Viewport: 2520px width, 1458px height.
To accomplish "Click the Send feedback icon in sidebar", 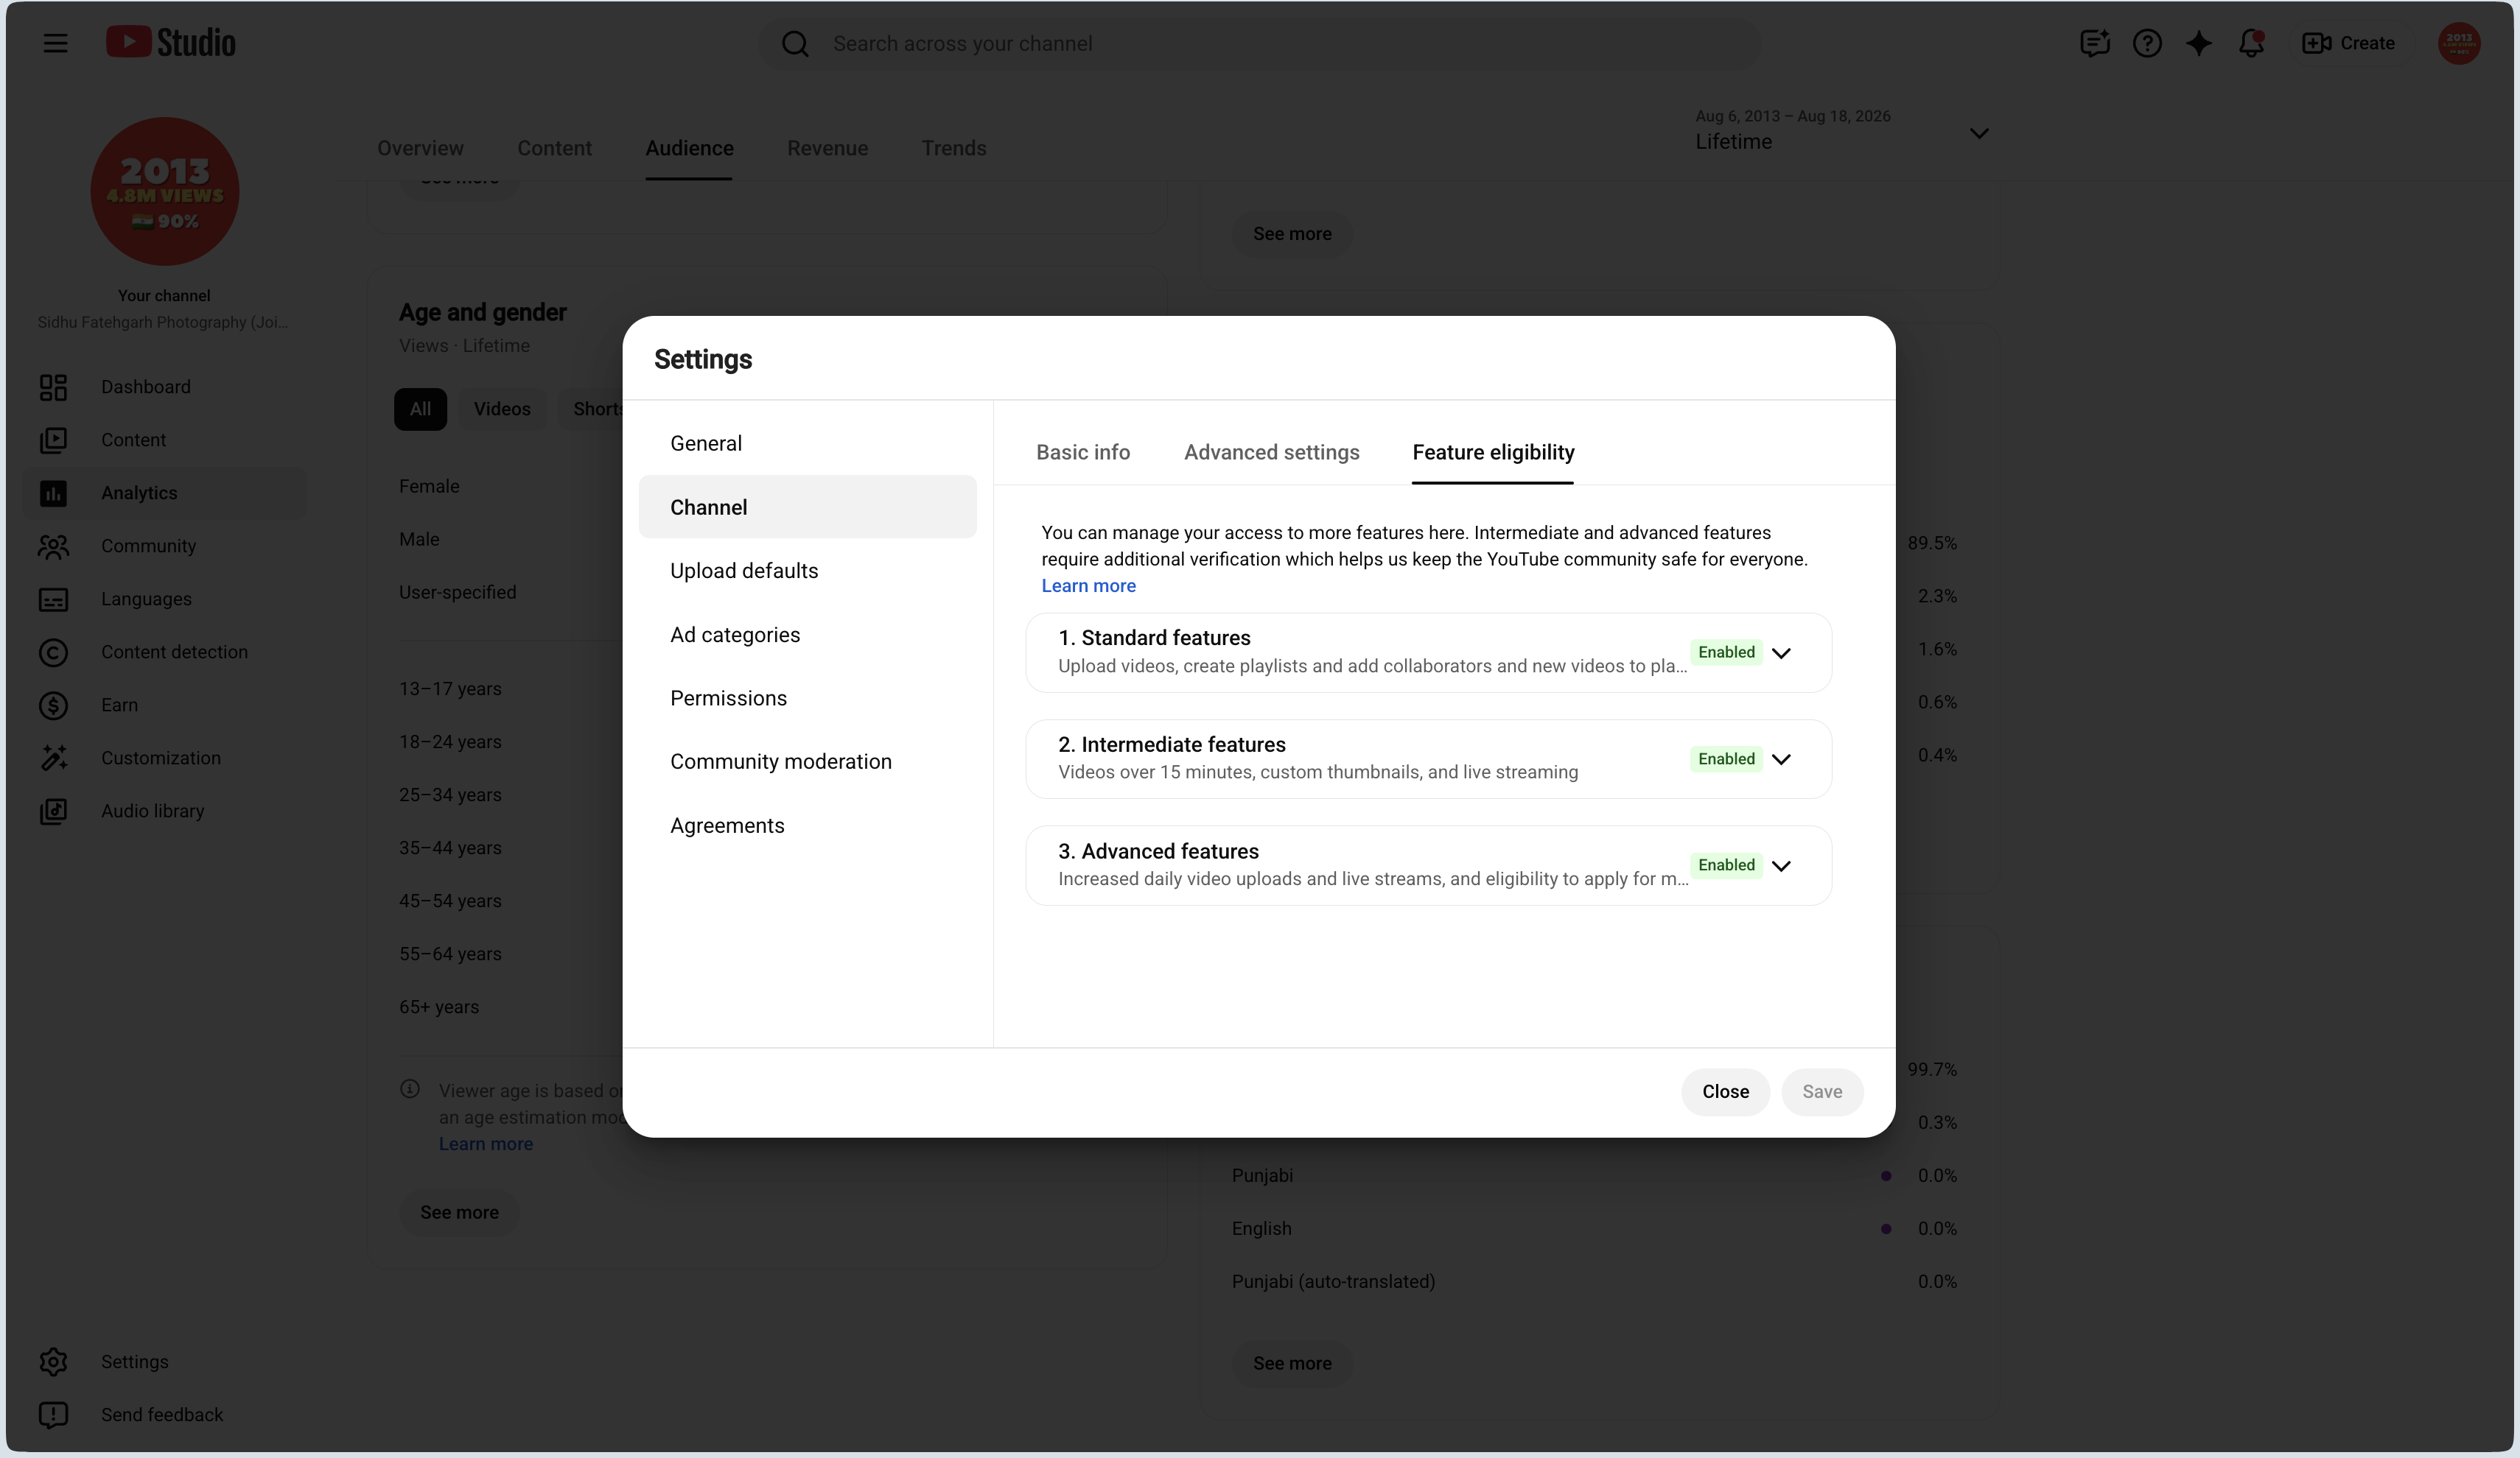I will pos(53,1414).
